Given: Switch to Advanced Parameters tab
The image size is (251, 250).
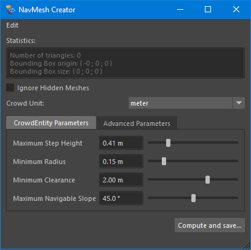Looking at the screenshot, I should 137,123.
